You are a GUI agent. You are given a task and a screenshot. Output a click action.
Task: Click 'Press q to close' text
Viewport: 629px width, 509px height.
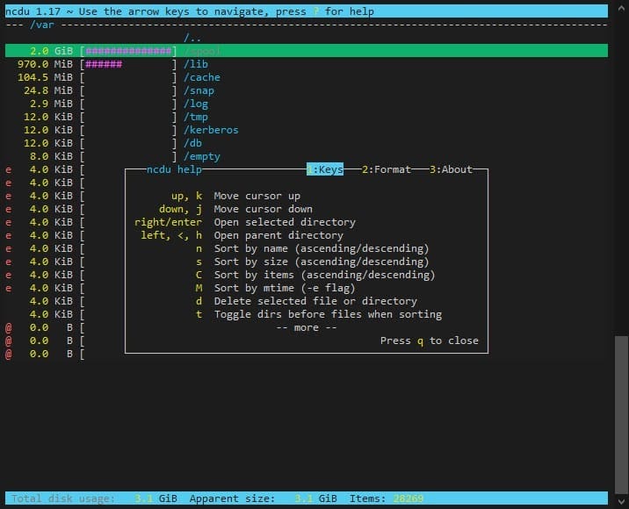429,341
